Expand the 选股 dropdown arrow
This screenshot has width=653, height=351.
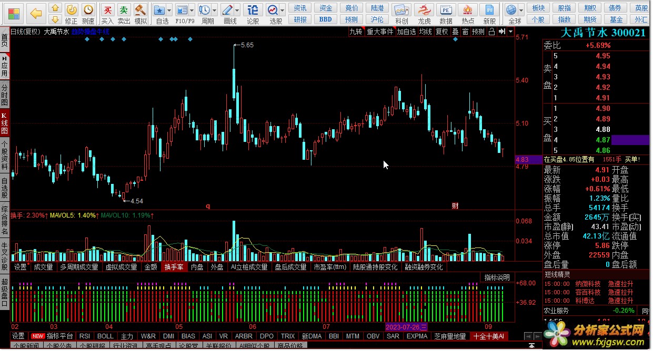pyautogui.click(x=283, y=10)
